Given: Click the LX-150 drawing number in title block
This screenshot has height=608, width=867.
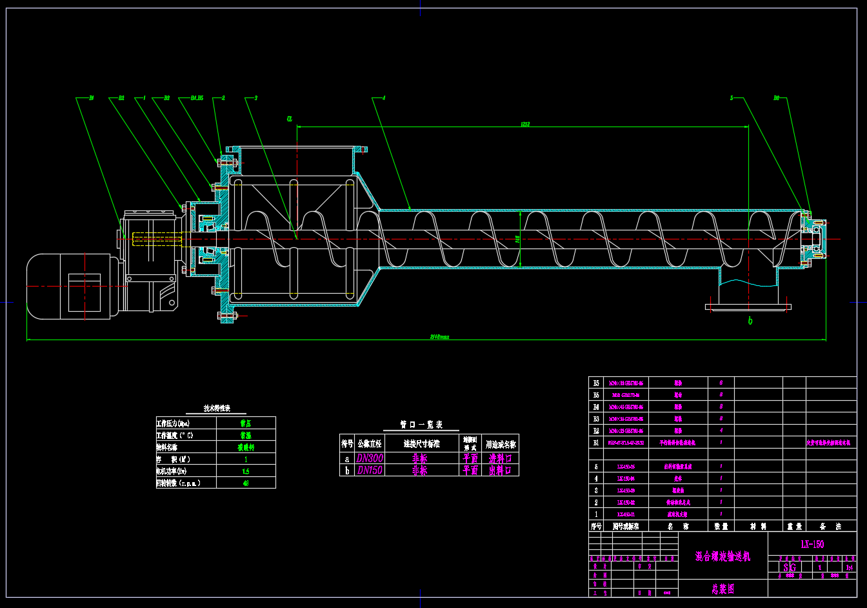Looking at the screenshot, I should pos(812,544).
